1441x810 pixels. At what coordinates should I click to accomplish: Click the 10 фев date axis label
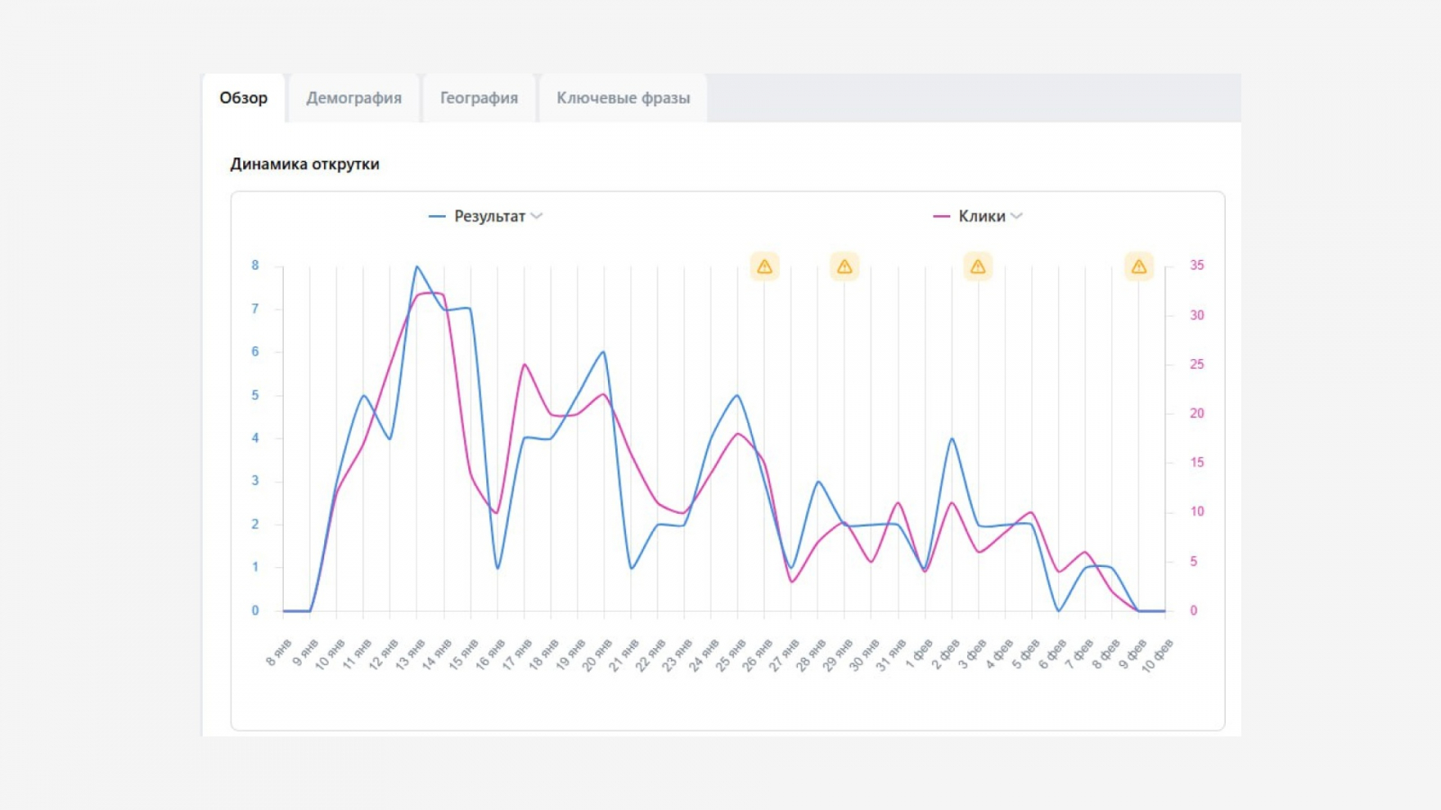click(x=1157, y=657)
